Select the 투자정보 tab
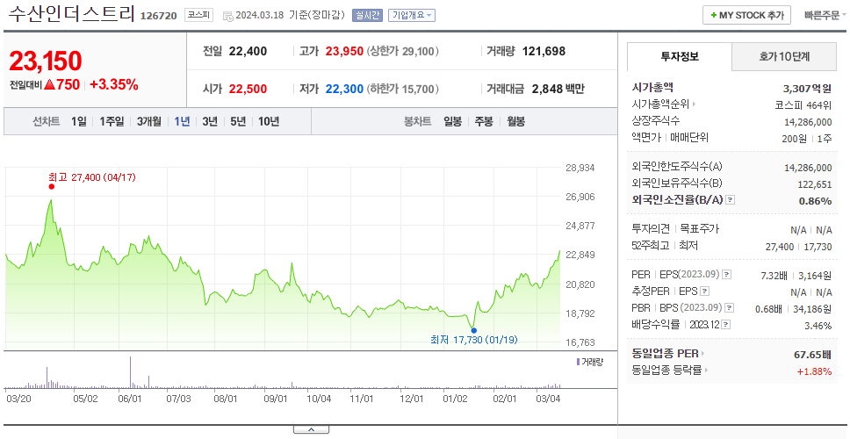 680,56
